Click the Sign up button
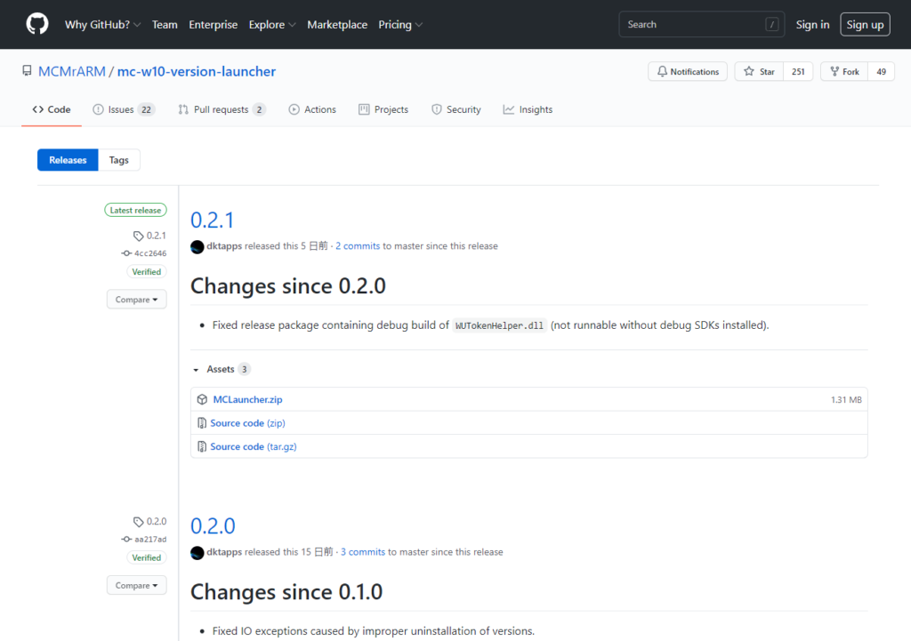The width and height of the screenshot is (911, 641). tap(865, 24)
